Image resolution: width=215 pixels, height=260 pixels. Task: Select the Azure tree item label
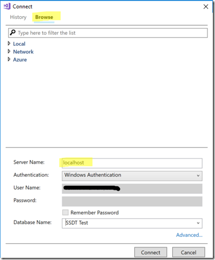20,60
